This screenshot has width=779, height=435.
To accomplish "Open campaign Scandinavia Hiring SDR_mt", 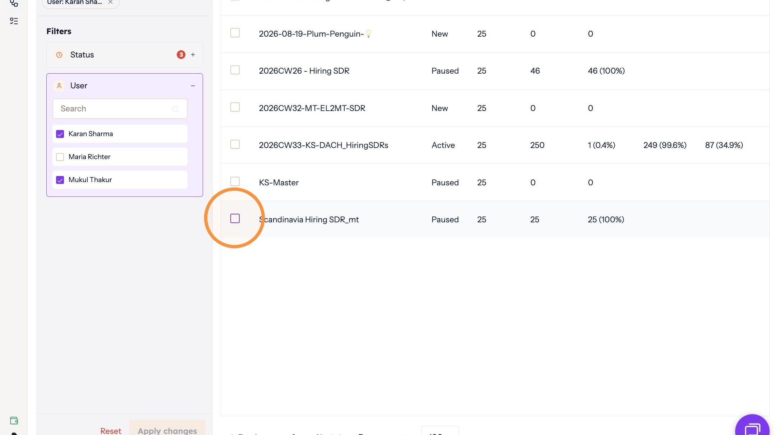I will pyautogui.click(x=309, y=219).
